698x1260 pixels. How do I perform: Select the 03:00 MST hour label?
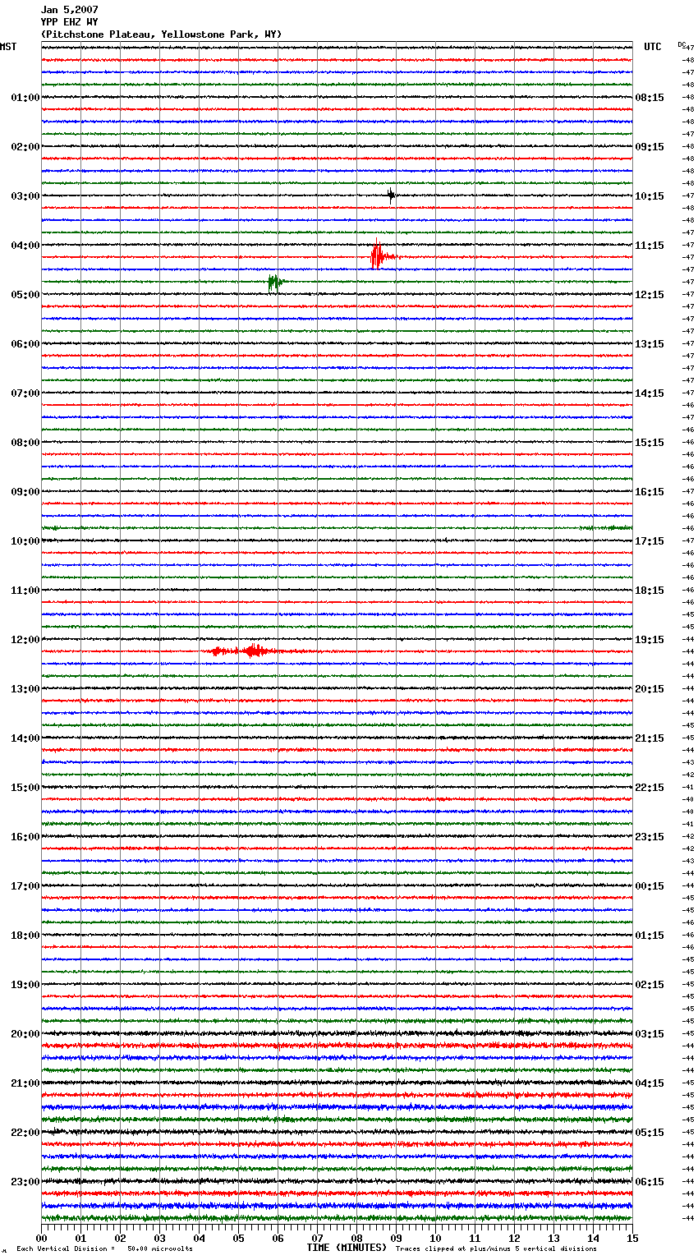tap(25, 196)
